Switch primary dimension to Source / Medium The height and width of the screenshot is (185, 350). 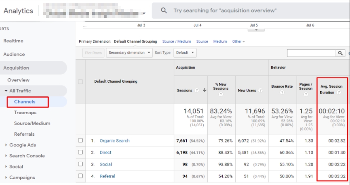[176, 41]
